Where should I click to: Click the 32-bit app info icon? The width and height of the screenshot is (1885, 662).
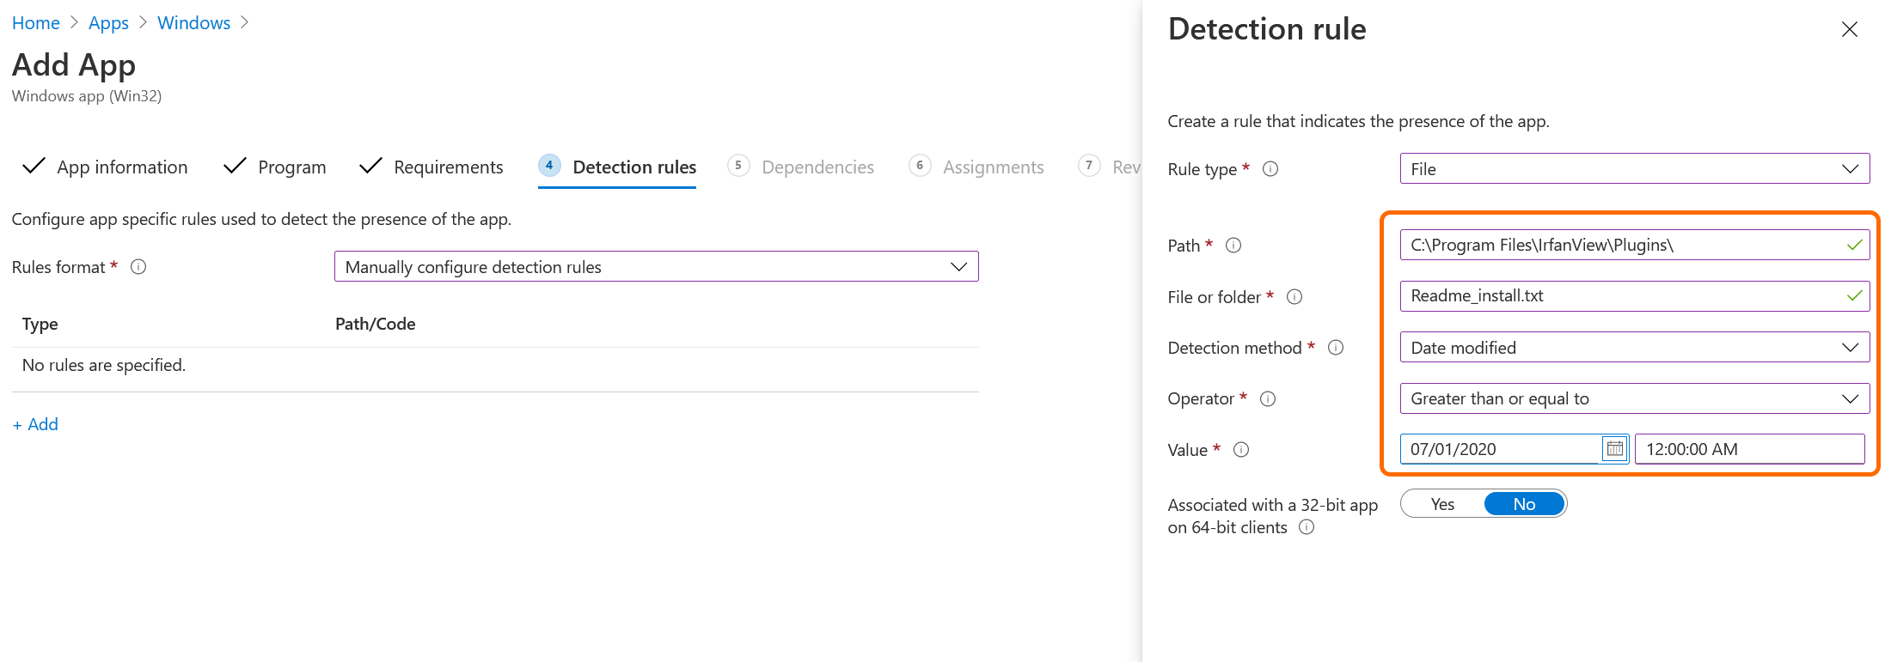click(1306, 527)
